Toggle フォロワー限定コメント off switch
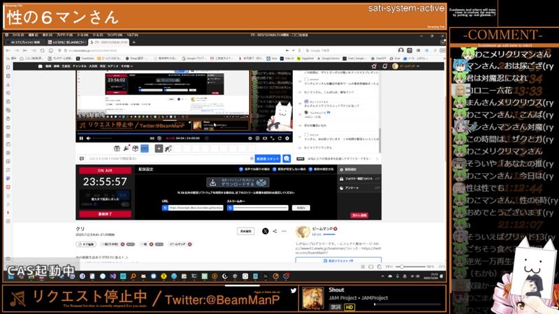Screen dimensions: 559x314 [377, 179]
